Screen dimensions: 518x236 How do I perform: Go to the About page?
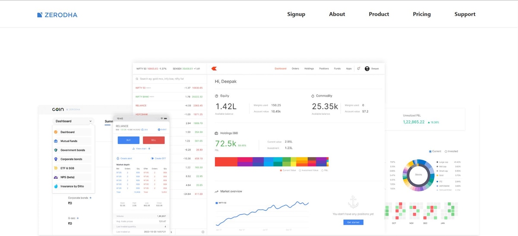click(x=337, y=14)
